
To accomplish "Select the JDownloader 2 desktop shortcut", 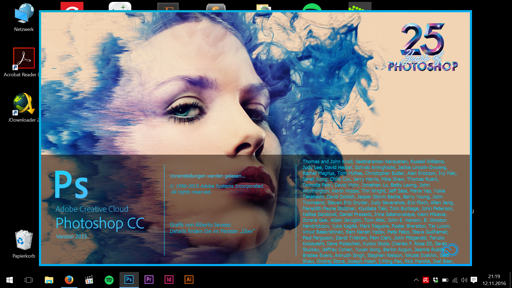I will click(24, 104).
